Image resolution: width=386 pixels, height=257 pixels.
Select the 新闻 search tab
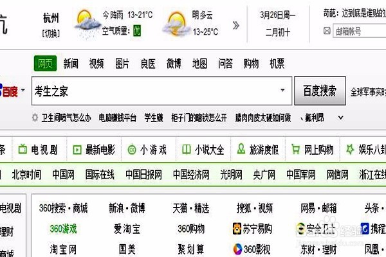coord(71,64)
